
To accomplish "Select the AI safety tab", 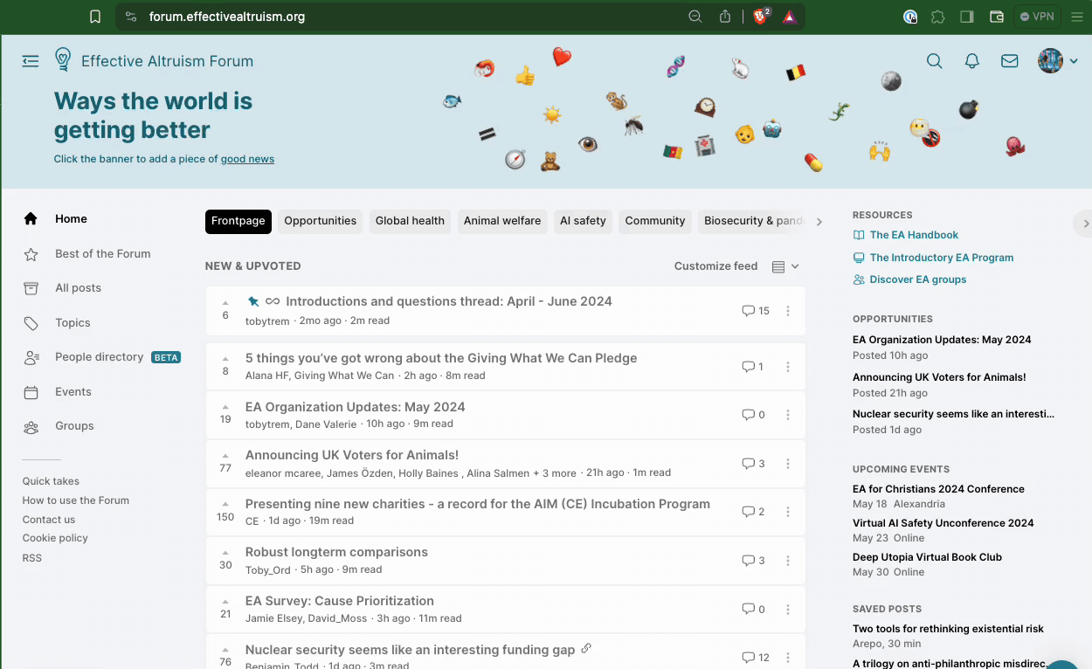I will [x=583, y=221].
